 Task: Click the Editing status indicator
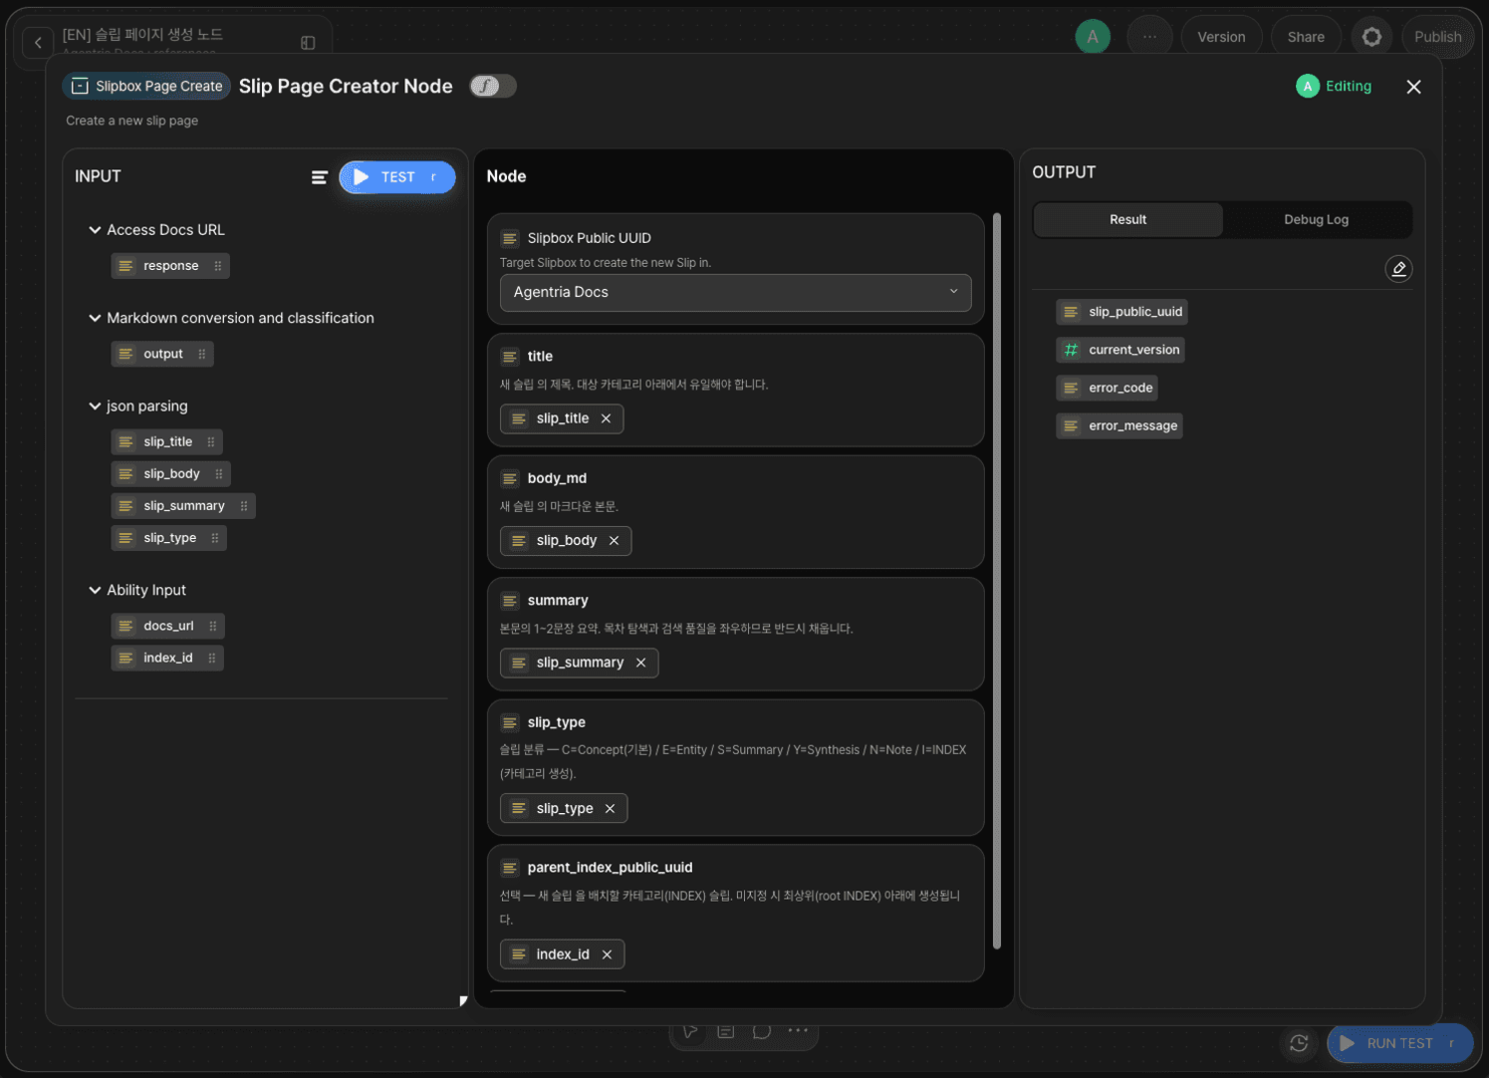(x=1334, y=86)
